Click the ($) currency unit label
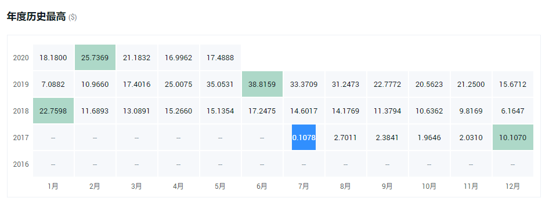Viewport: 549px width, 216px height. point(73,17)
